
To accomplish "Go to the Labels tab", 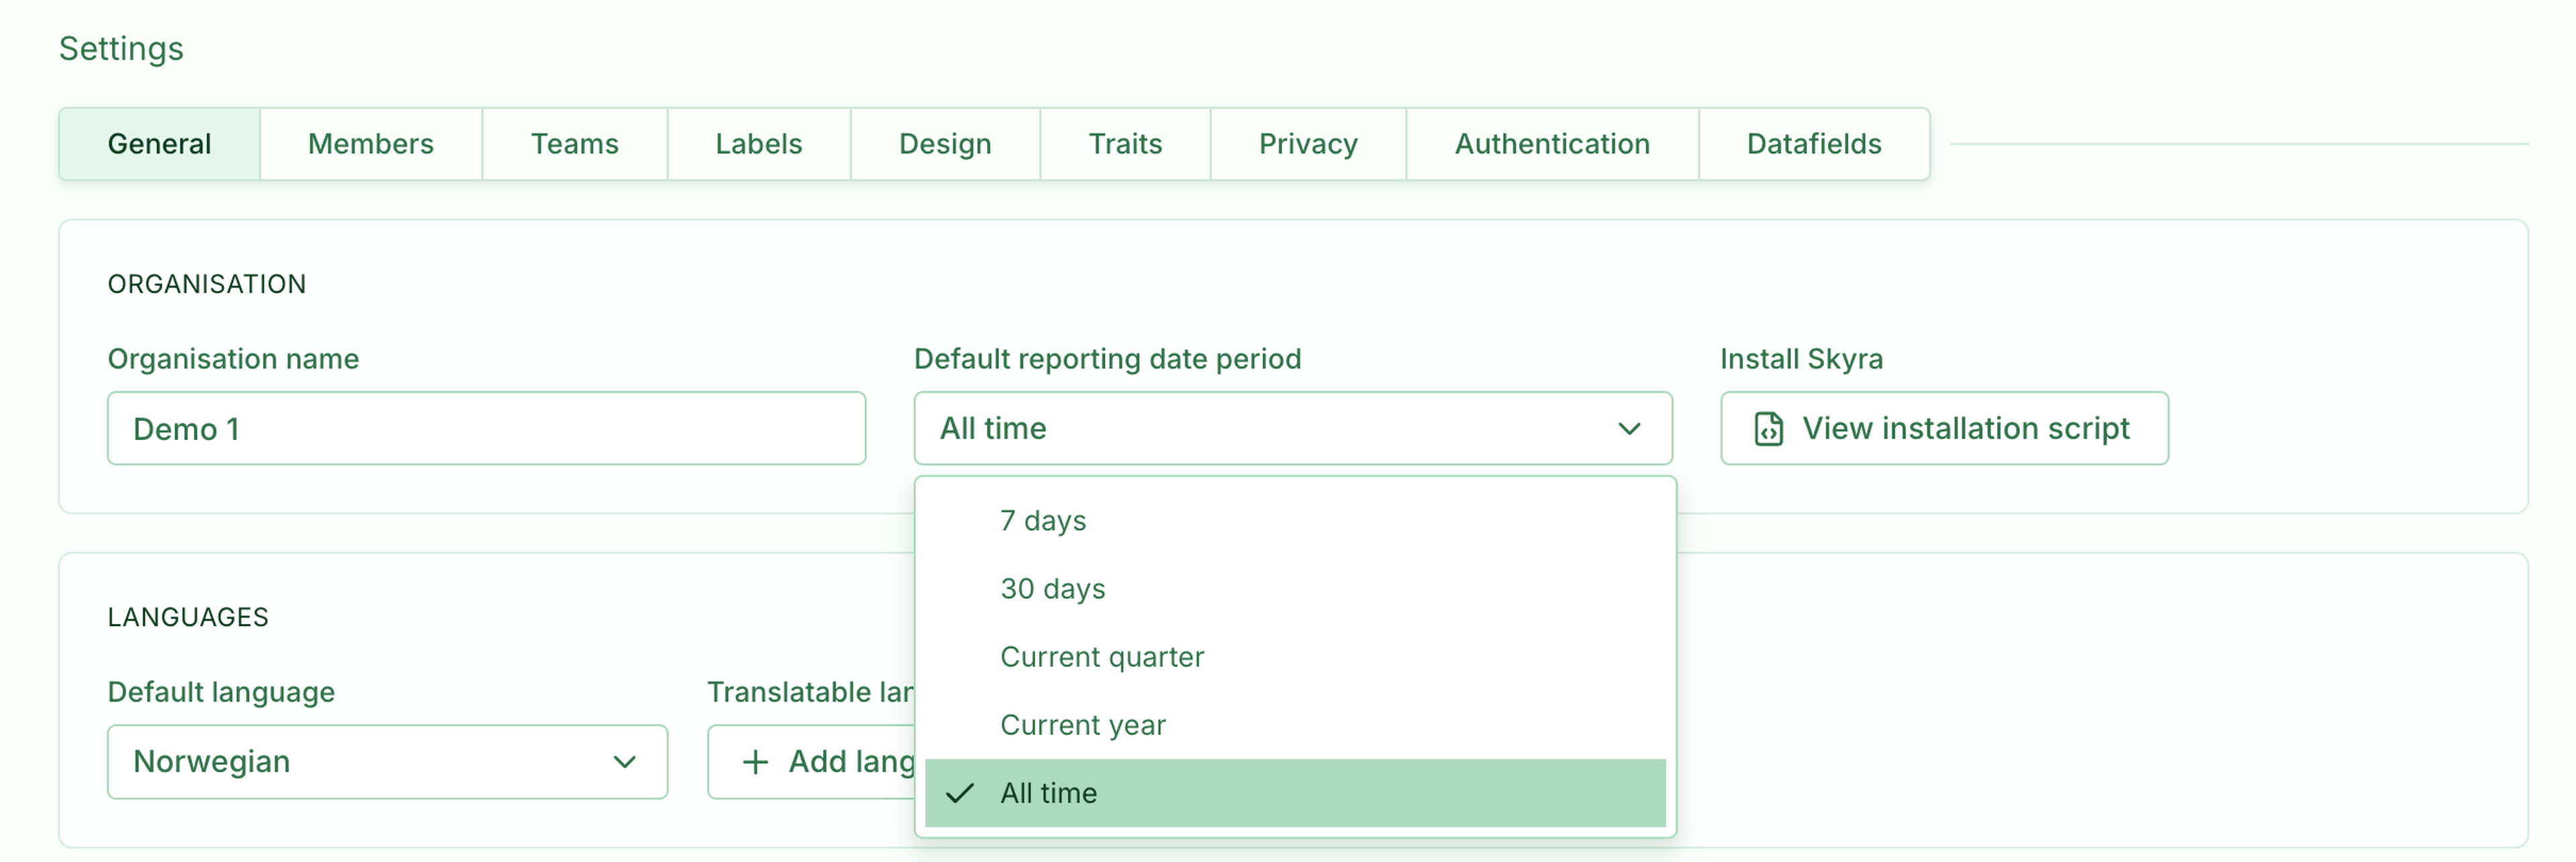I will pyautogui.click(x=759, y=144).
